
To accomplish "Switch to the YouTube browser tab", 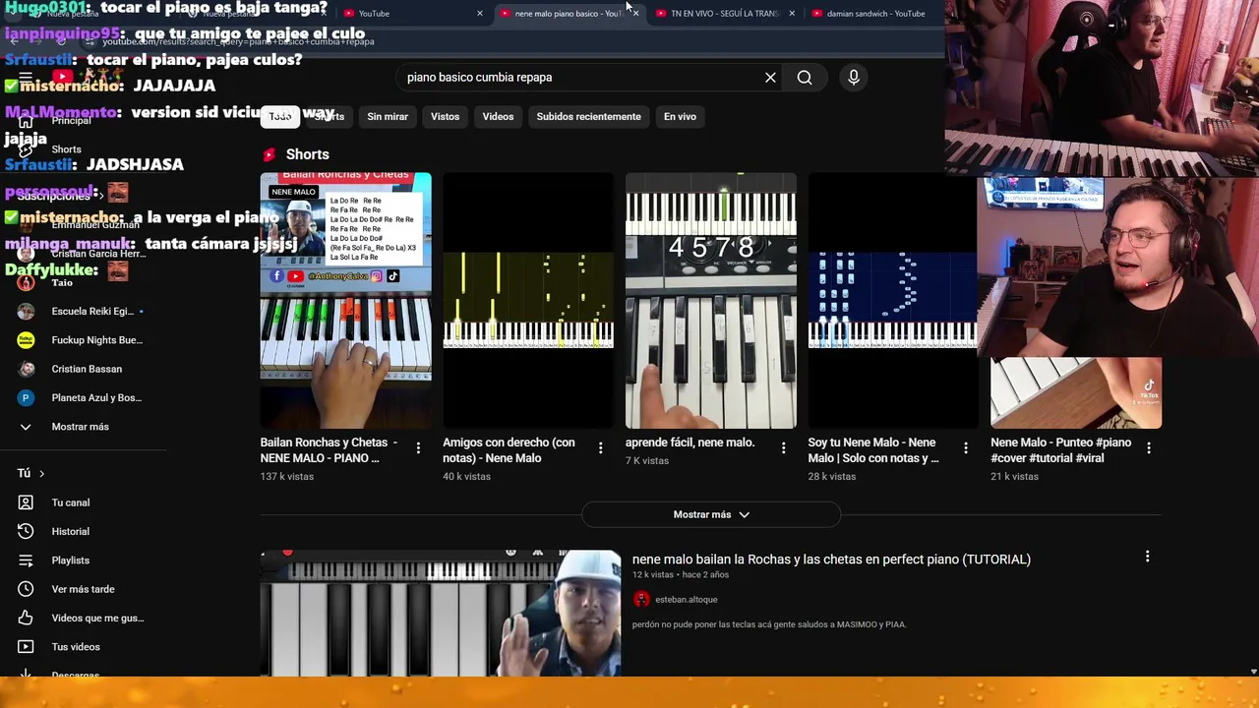I will coord(413,14).
